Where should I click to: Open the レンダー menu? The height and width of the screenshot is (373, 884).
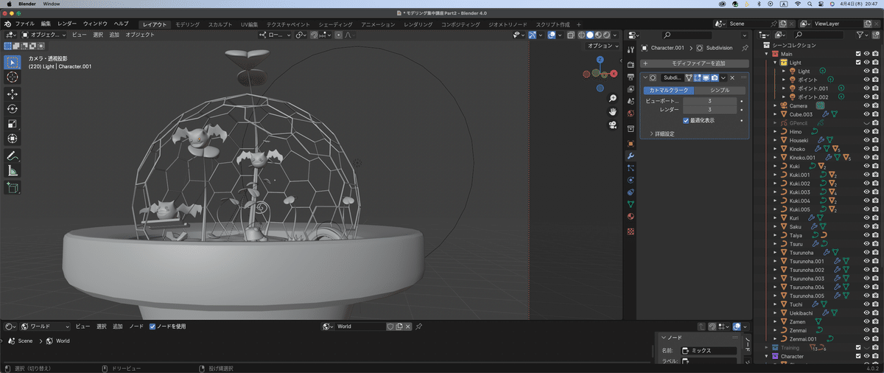[66, 24]
